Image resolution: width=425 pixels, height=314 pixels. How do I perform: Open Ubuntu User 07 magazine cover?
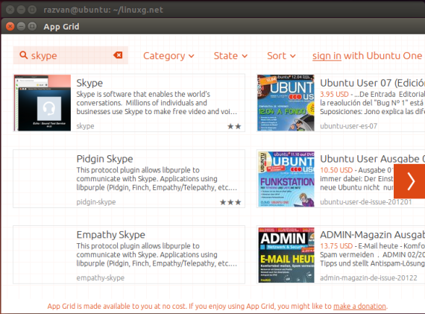286,103
